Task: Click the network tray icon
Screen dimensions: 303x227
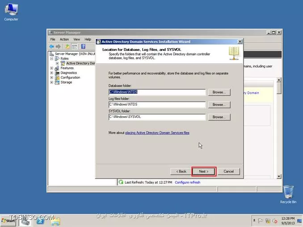Action: pyautogui.click(x=268, y=221)
